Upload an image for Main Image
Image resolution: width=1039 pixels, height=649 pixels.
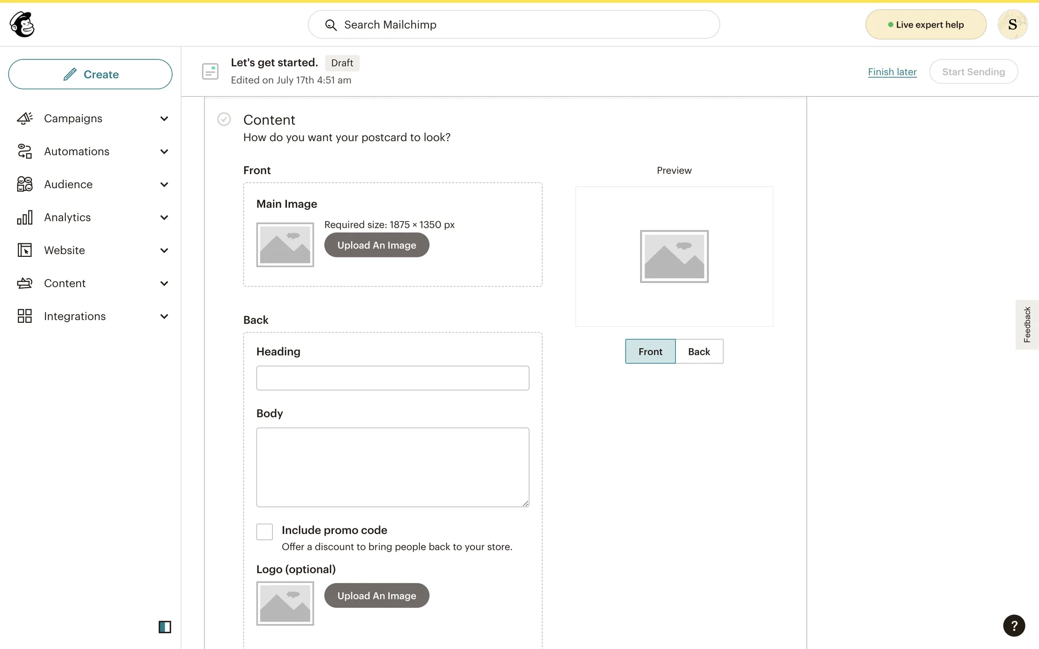click(x=377, y=246)
